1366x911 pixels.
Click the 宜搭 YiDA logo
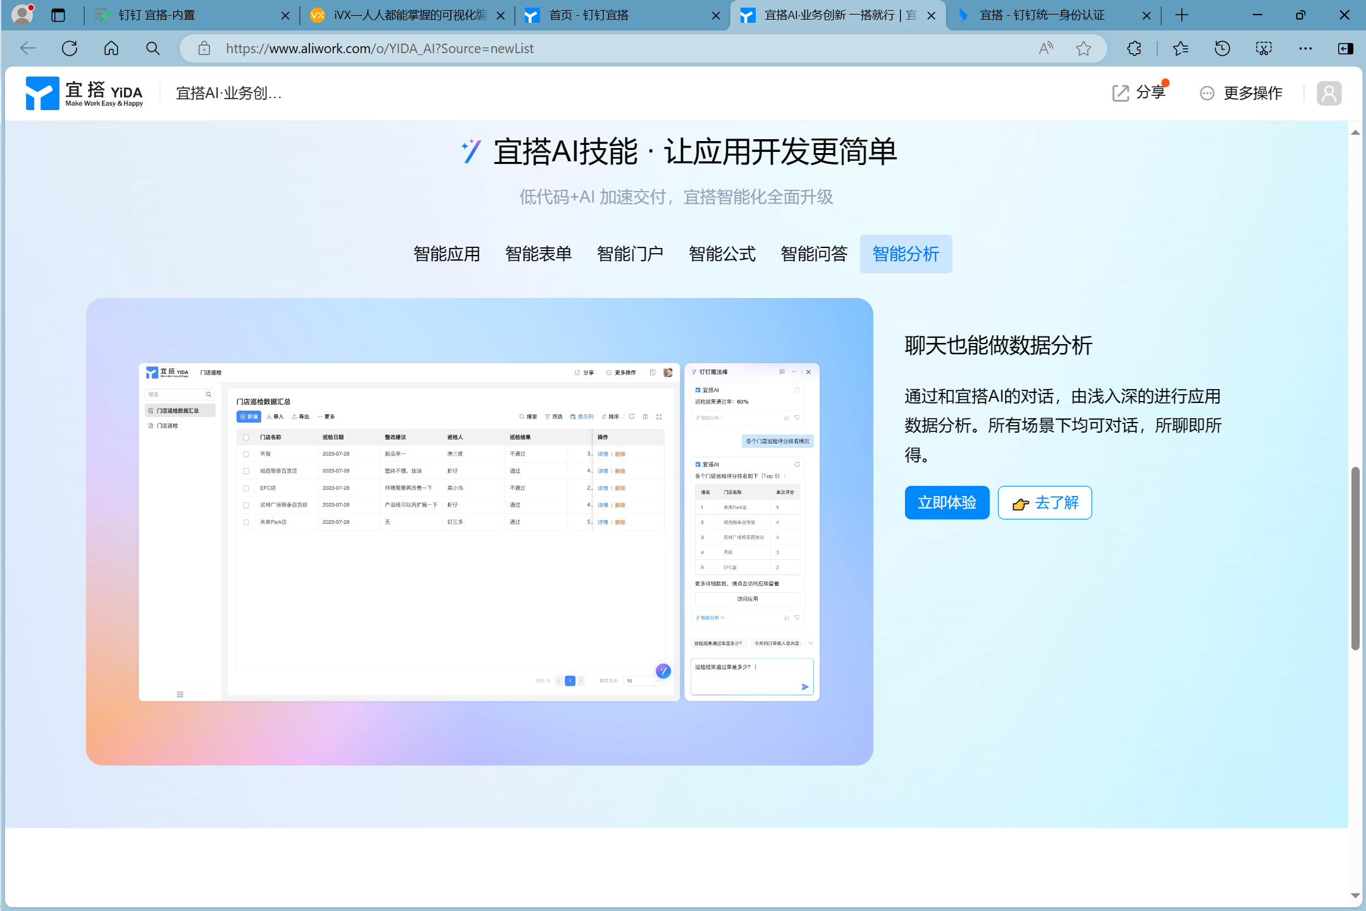click(84, 93)
